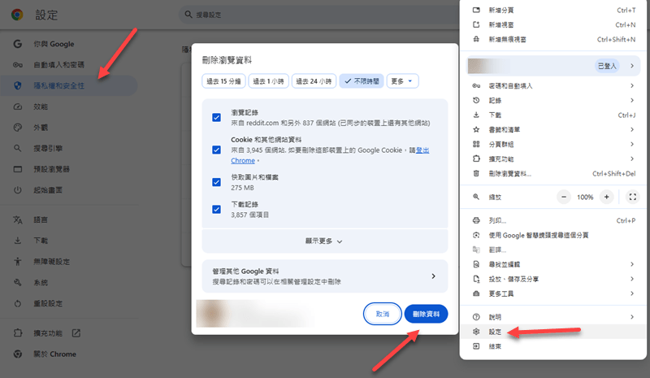
Task: Click the 刪除資料 button
Action: tap(426, 314)
